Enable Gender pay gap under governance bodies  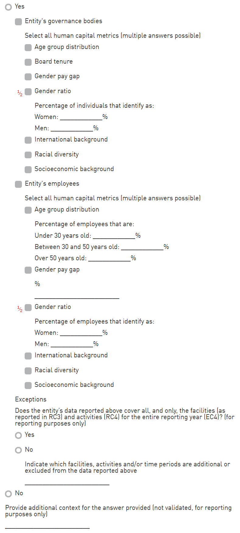click(28, 77)
